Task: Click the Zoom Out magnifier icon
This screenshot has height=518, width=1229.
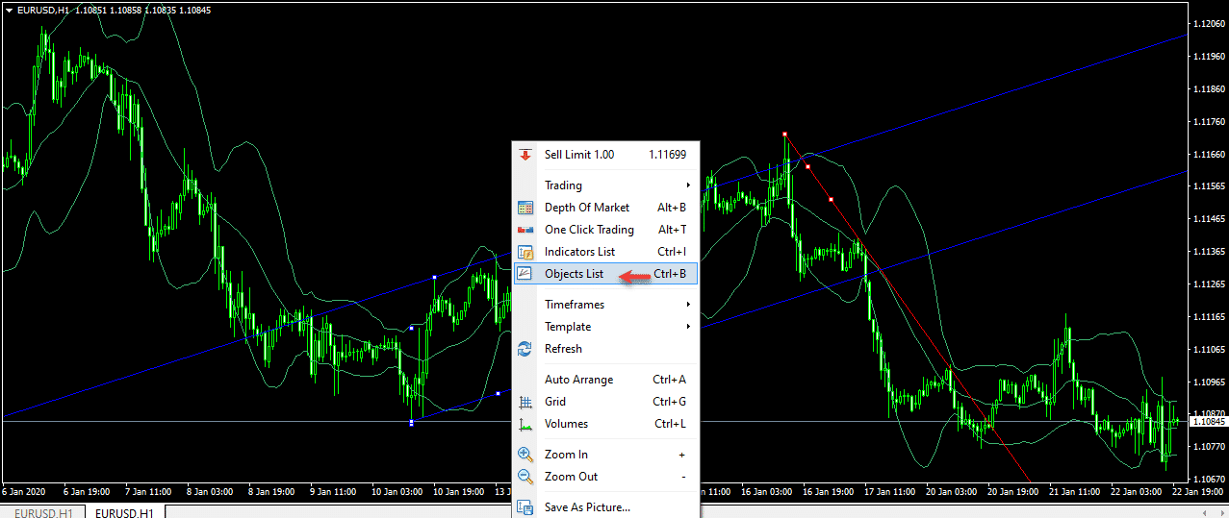Action: (x=525, y=477)
